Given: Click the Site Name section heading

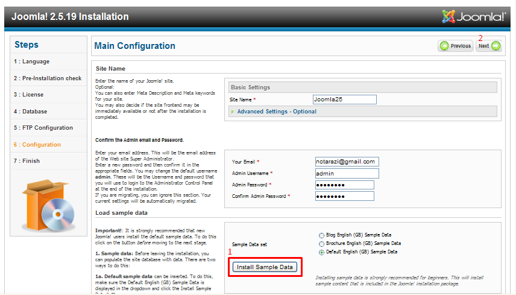Looking at the screenshot, I should 110,69.
